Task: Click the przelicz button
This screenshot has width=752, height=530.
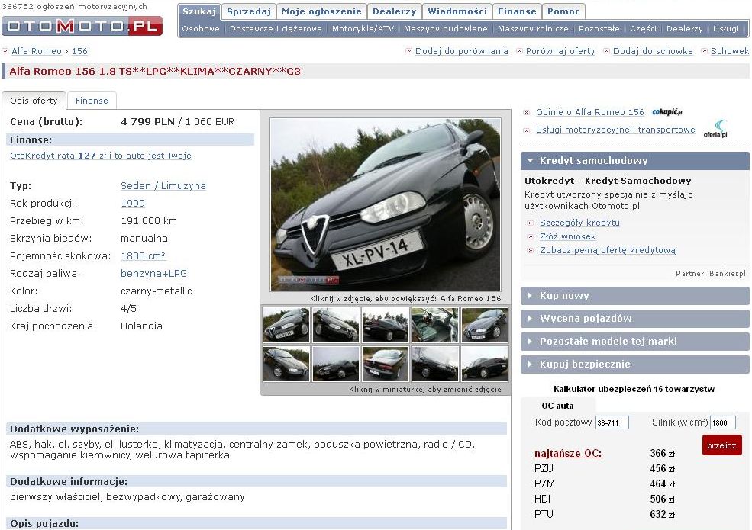Action: (721, 445)
